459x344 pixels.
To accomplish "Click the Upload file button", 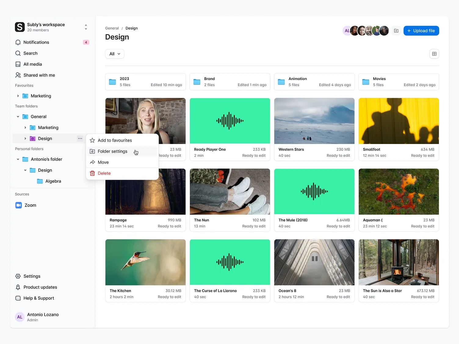I will 421,31.
